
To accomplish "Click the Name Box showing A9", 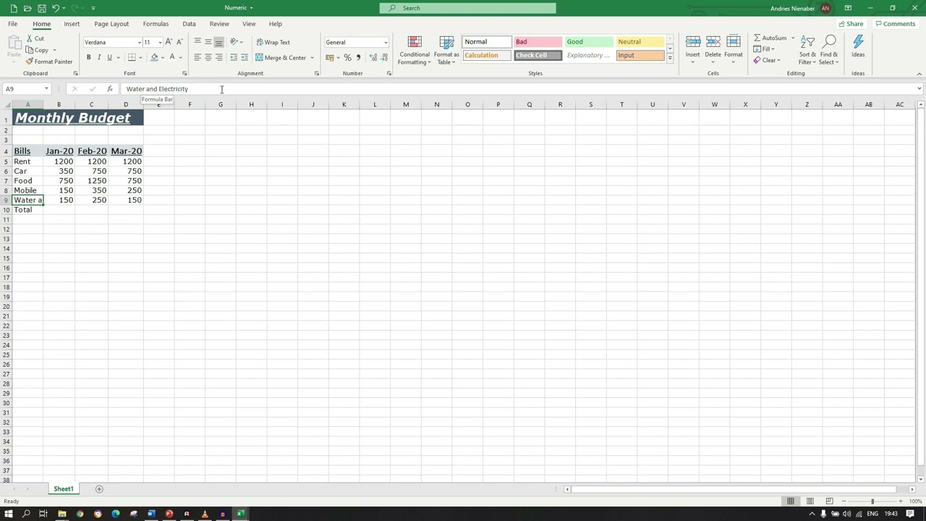I will pos(23,89).
